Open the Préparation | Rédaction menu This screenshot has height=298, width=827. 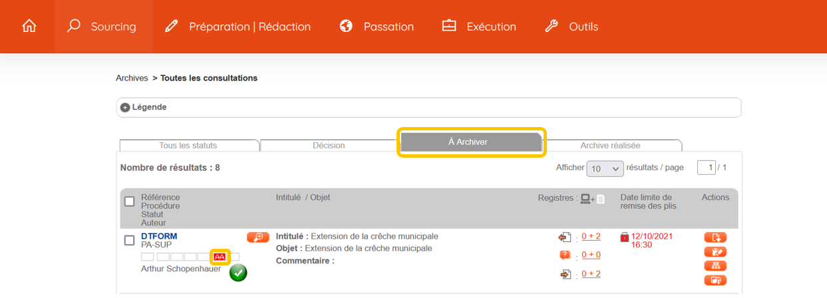(238, 27)
